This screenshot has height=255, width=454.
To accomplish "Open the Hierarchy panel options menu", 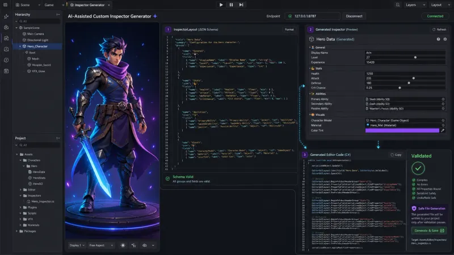I will click(58, 15).
